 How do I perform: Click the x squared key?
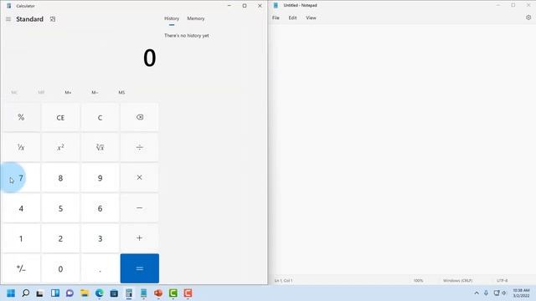pos(60,147)
